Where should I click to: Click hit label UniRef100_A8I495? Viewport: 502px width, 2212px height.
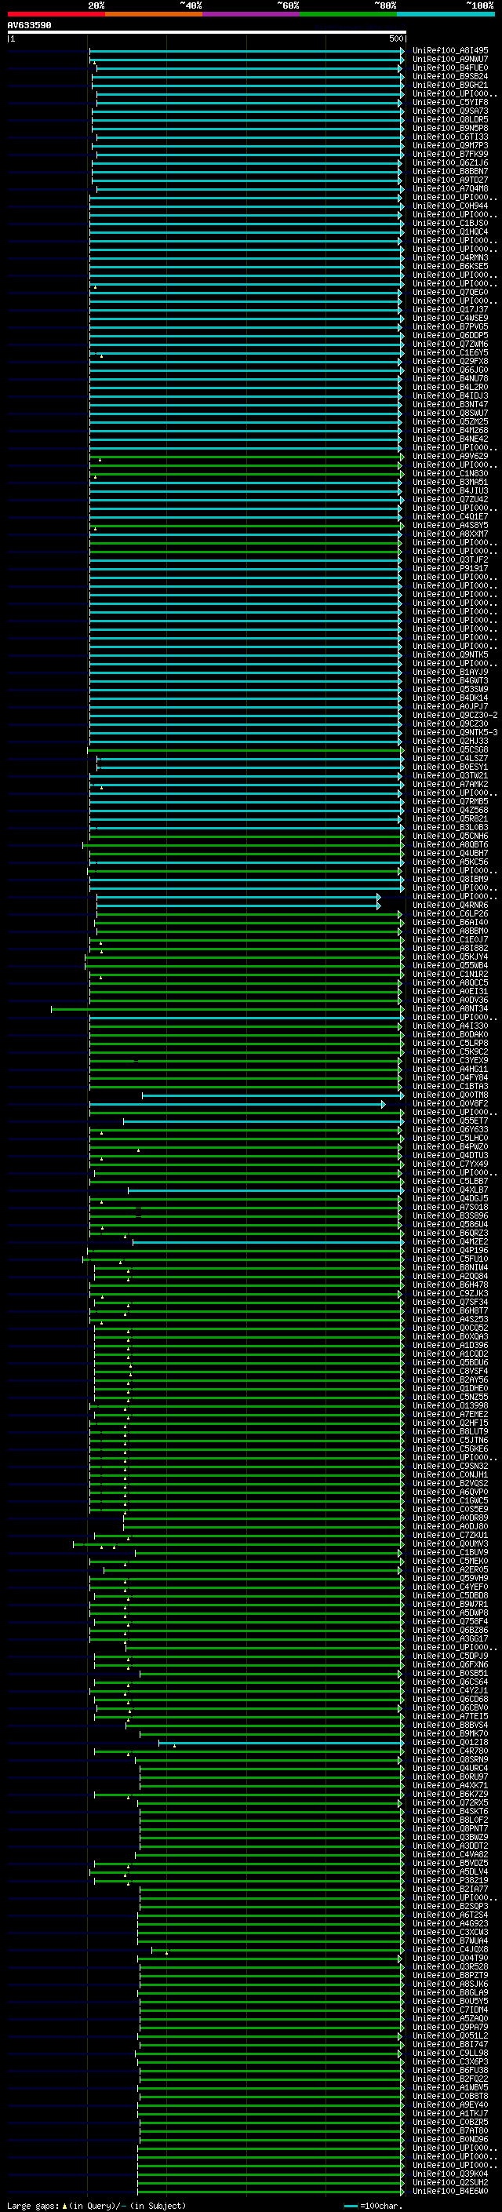point(450,51)
